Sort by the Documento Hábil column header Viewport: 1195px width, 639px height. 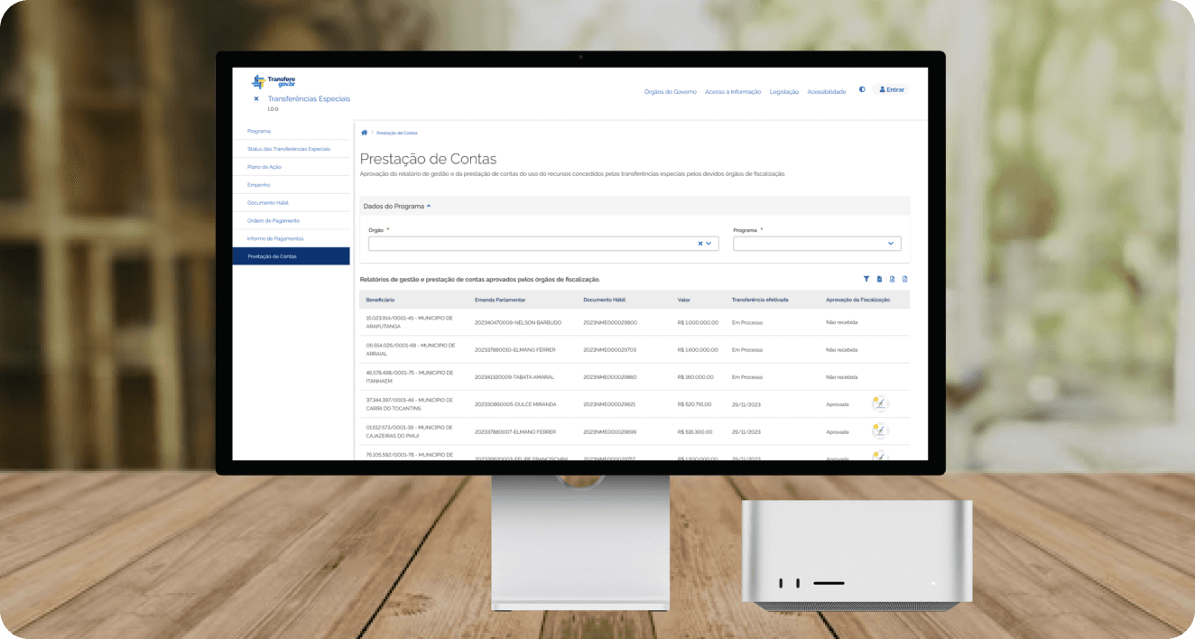pos(605,300)
